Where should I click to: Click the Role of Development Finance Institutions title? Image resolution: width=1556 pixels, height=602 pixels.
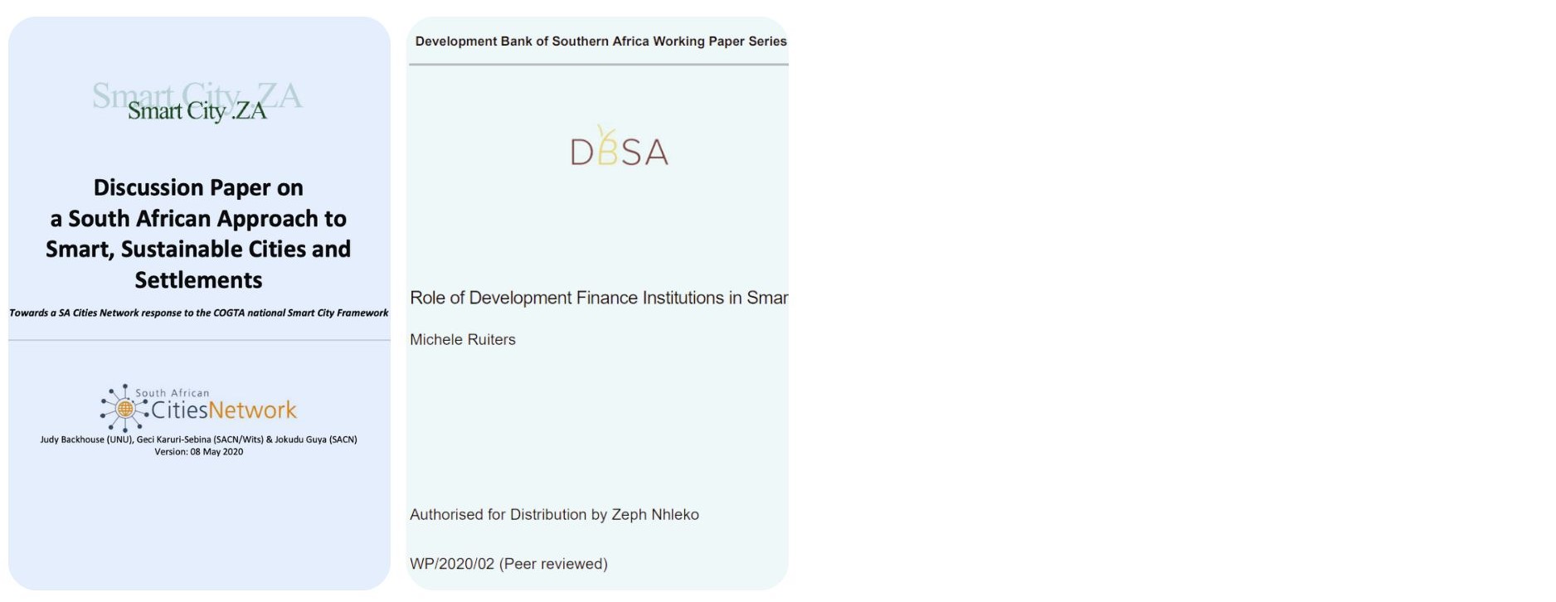(x=599, y=298)
